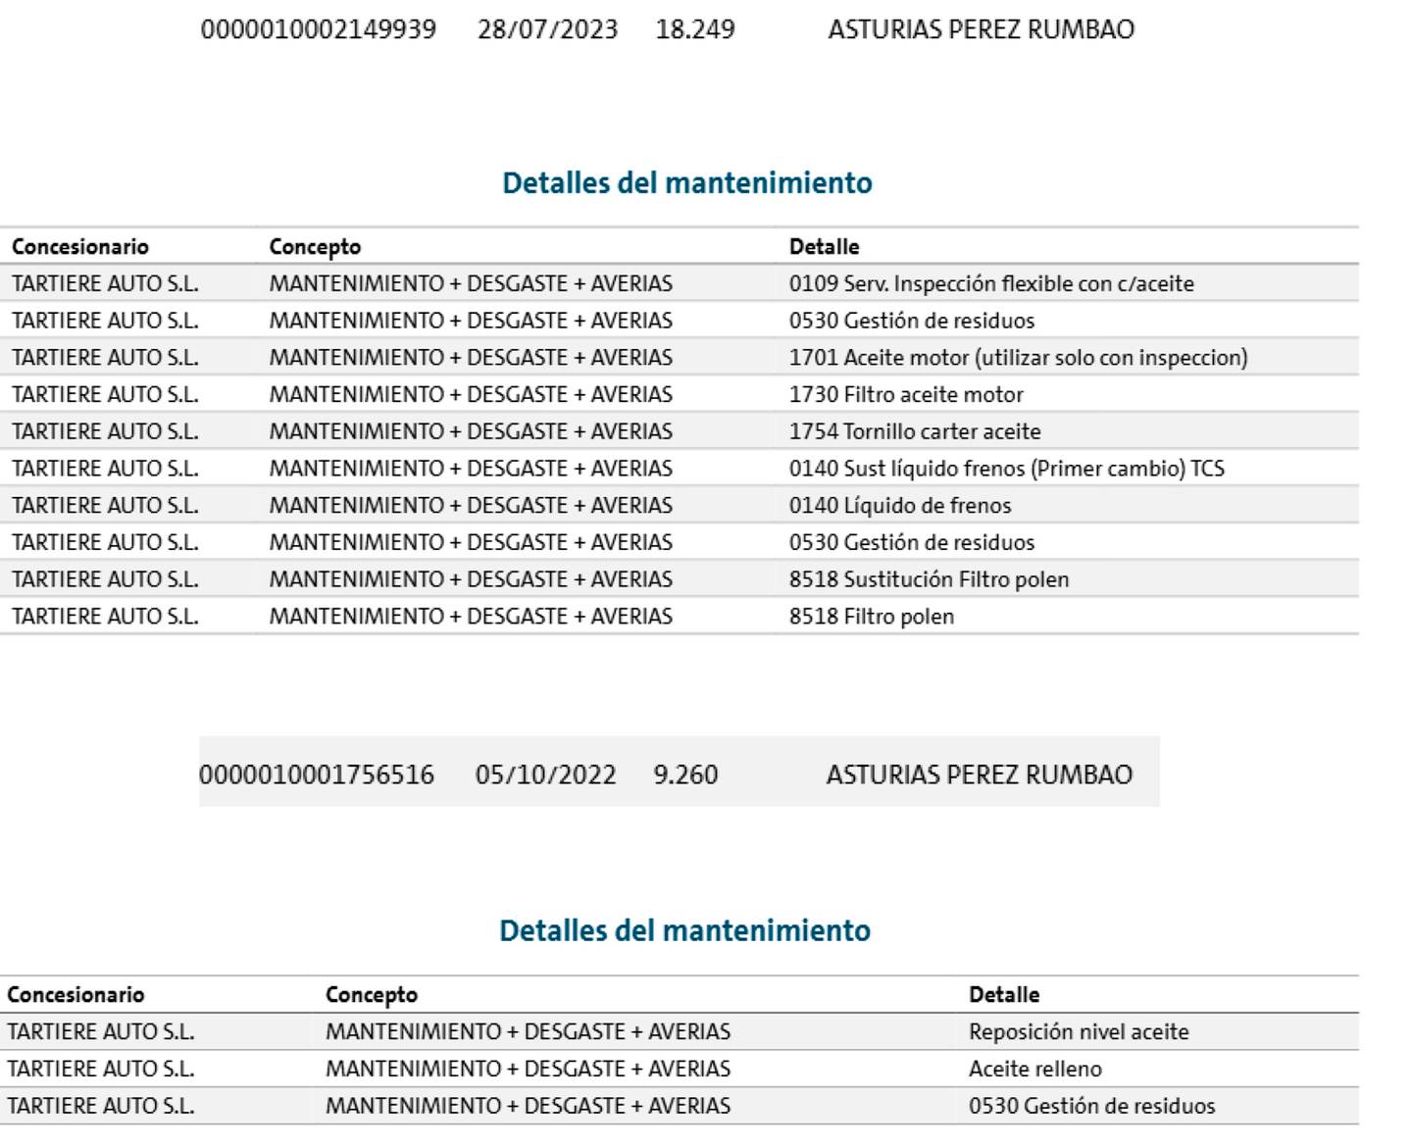
Task: Select order number 0000010002149939
Action: tap(319, 29)
